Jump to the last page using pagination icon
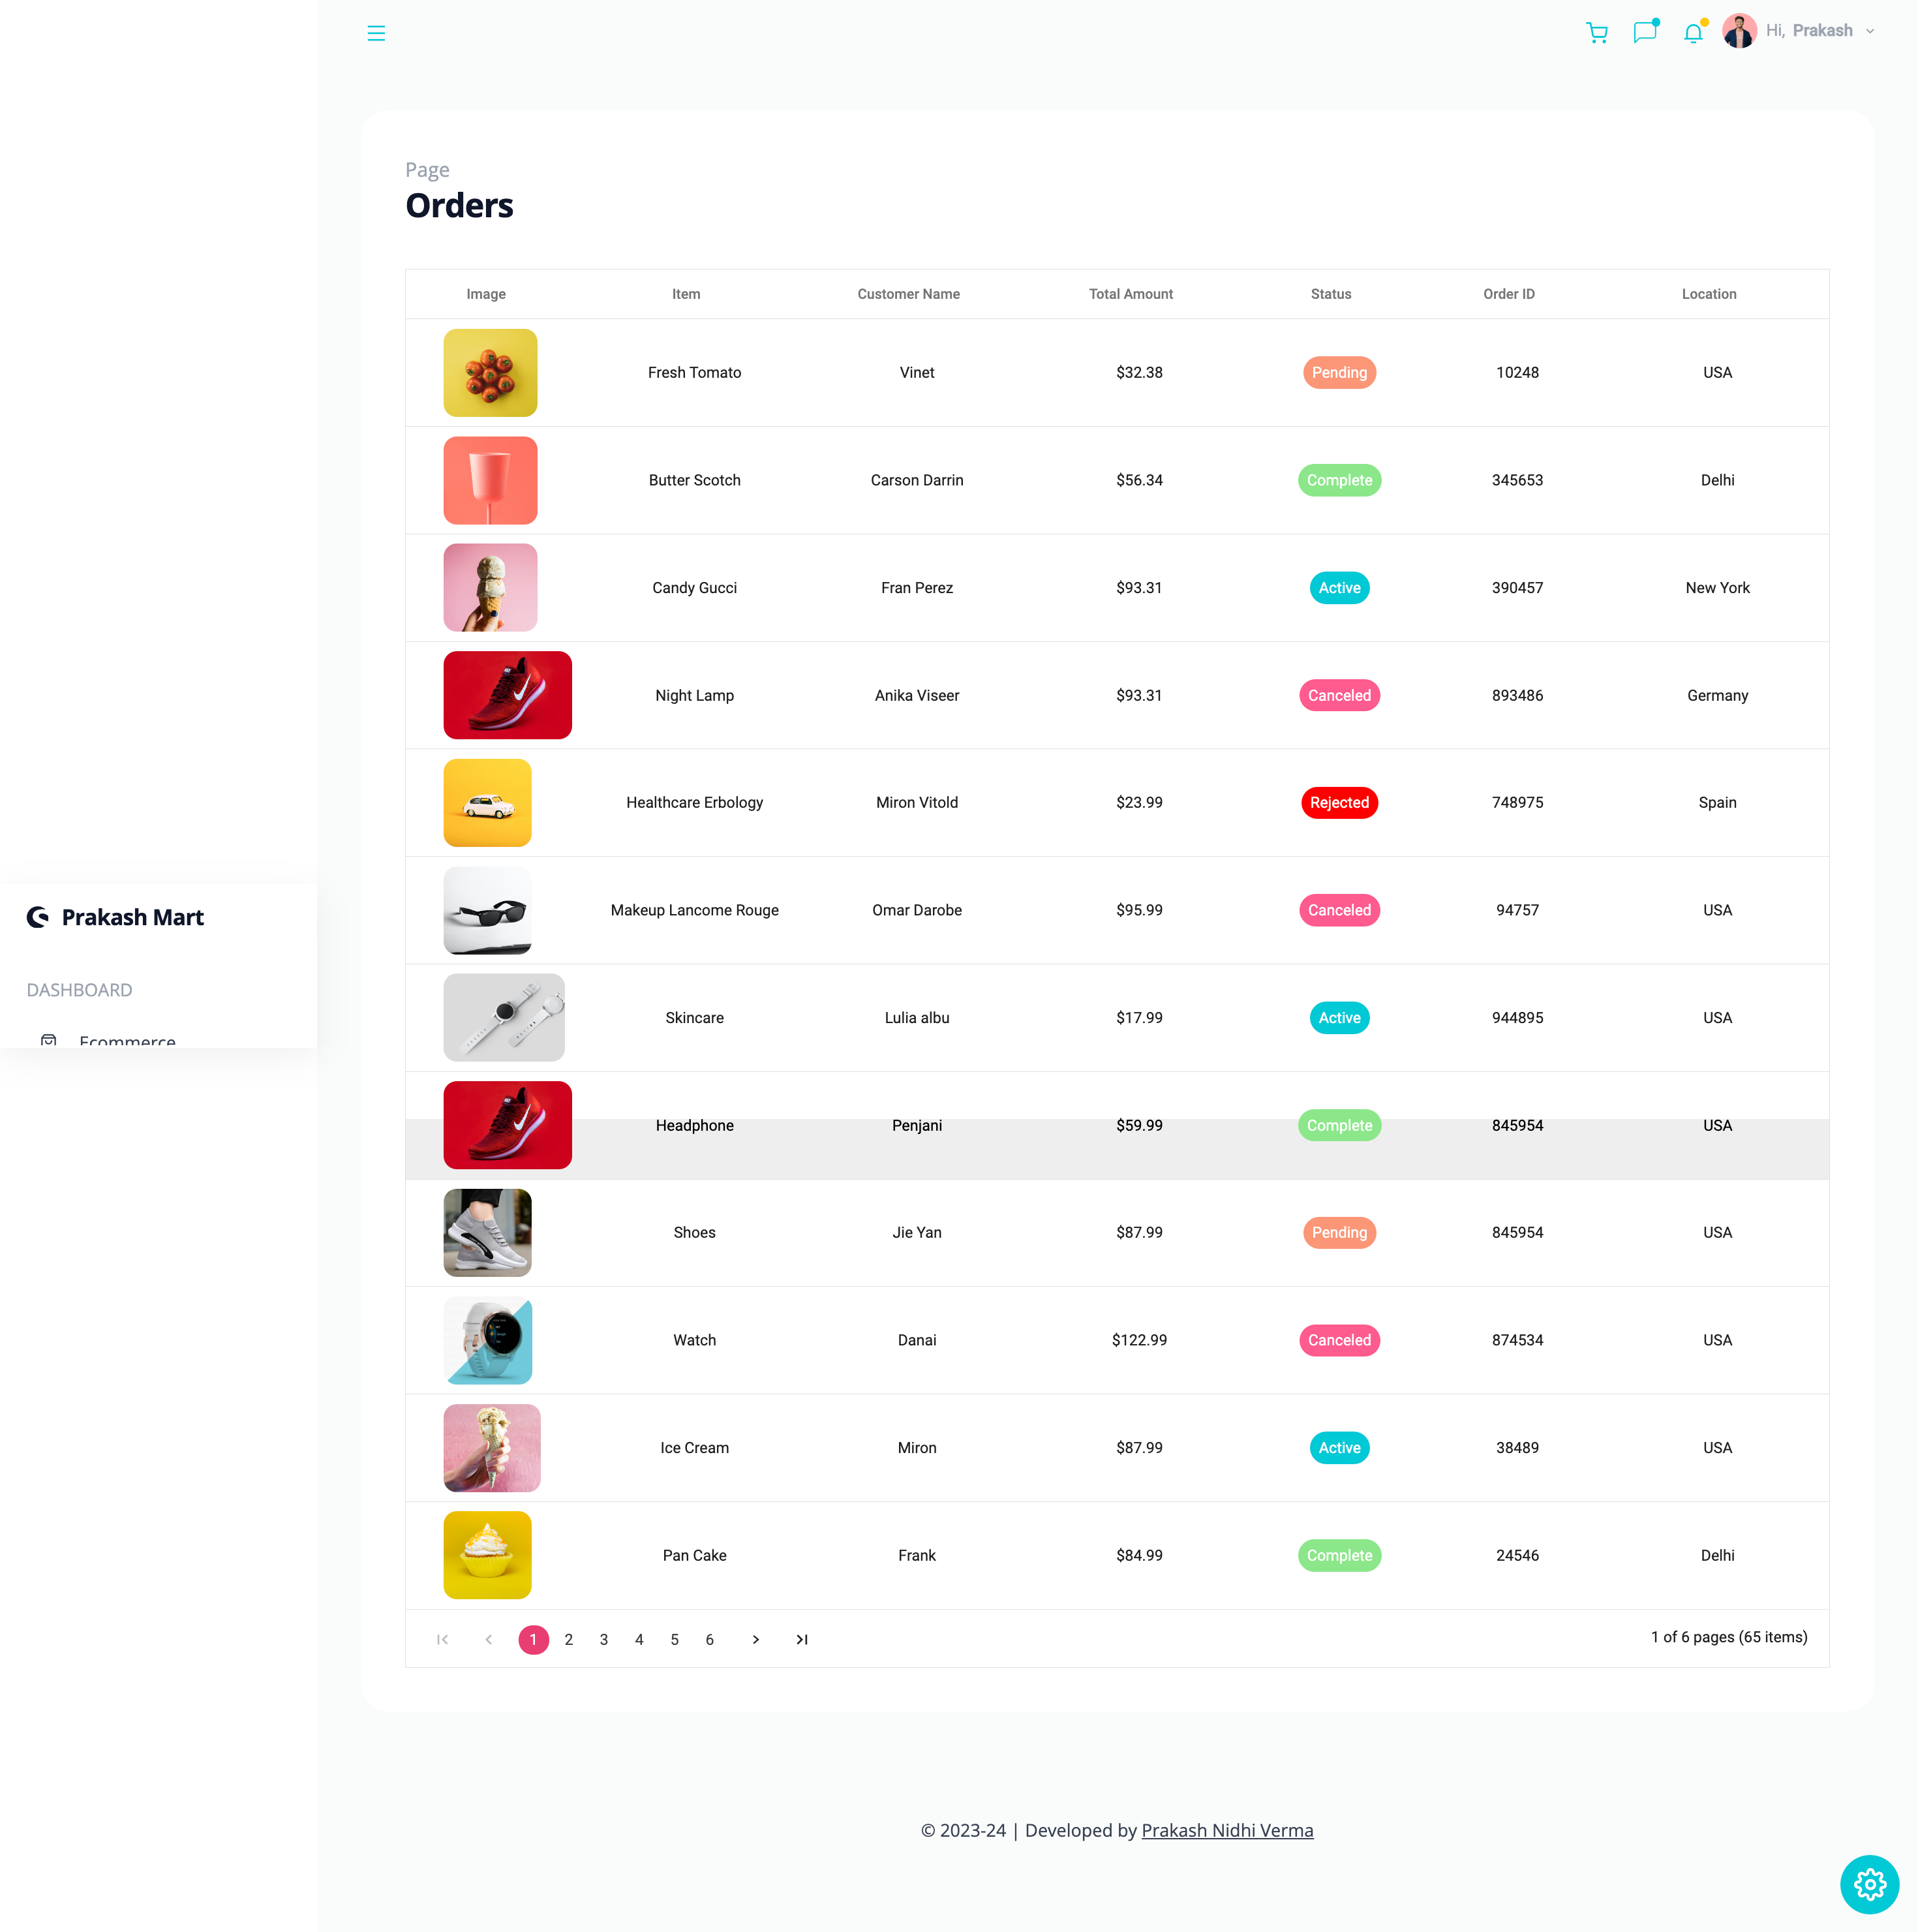Viewport: 1918px width, 1932px height. pos(801,1639)
